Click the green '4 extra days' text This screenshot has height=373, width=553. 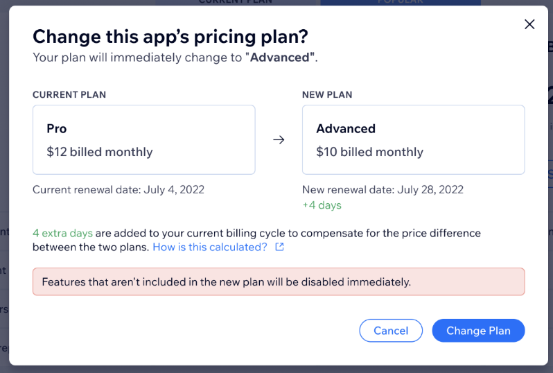pos(63,233)
